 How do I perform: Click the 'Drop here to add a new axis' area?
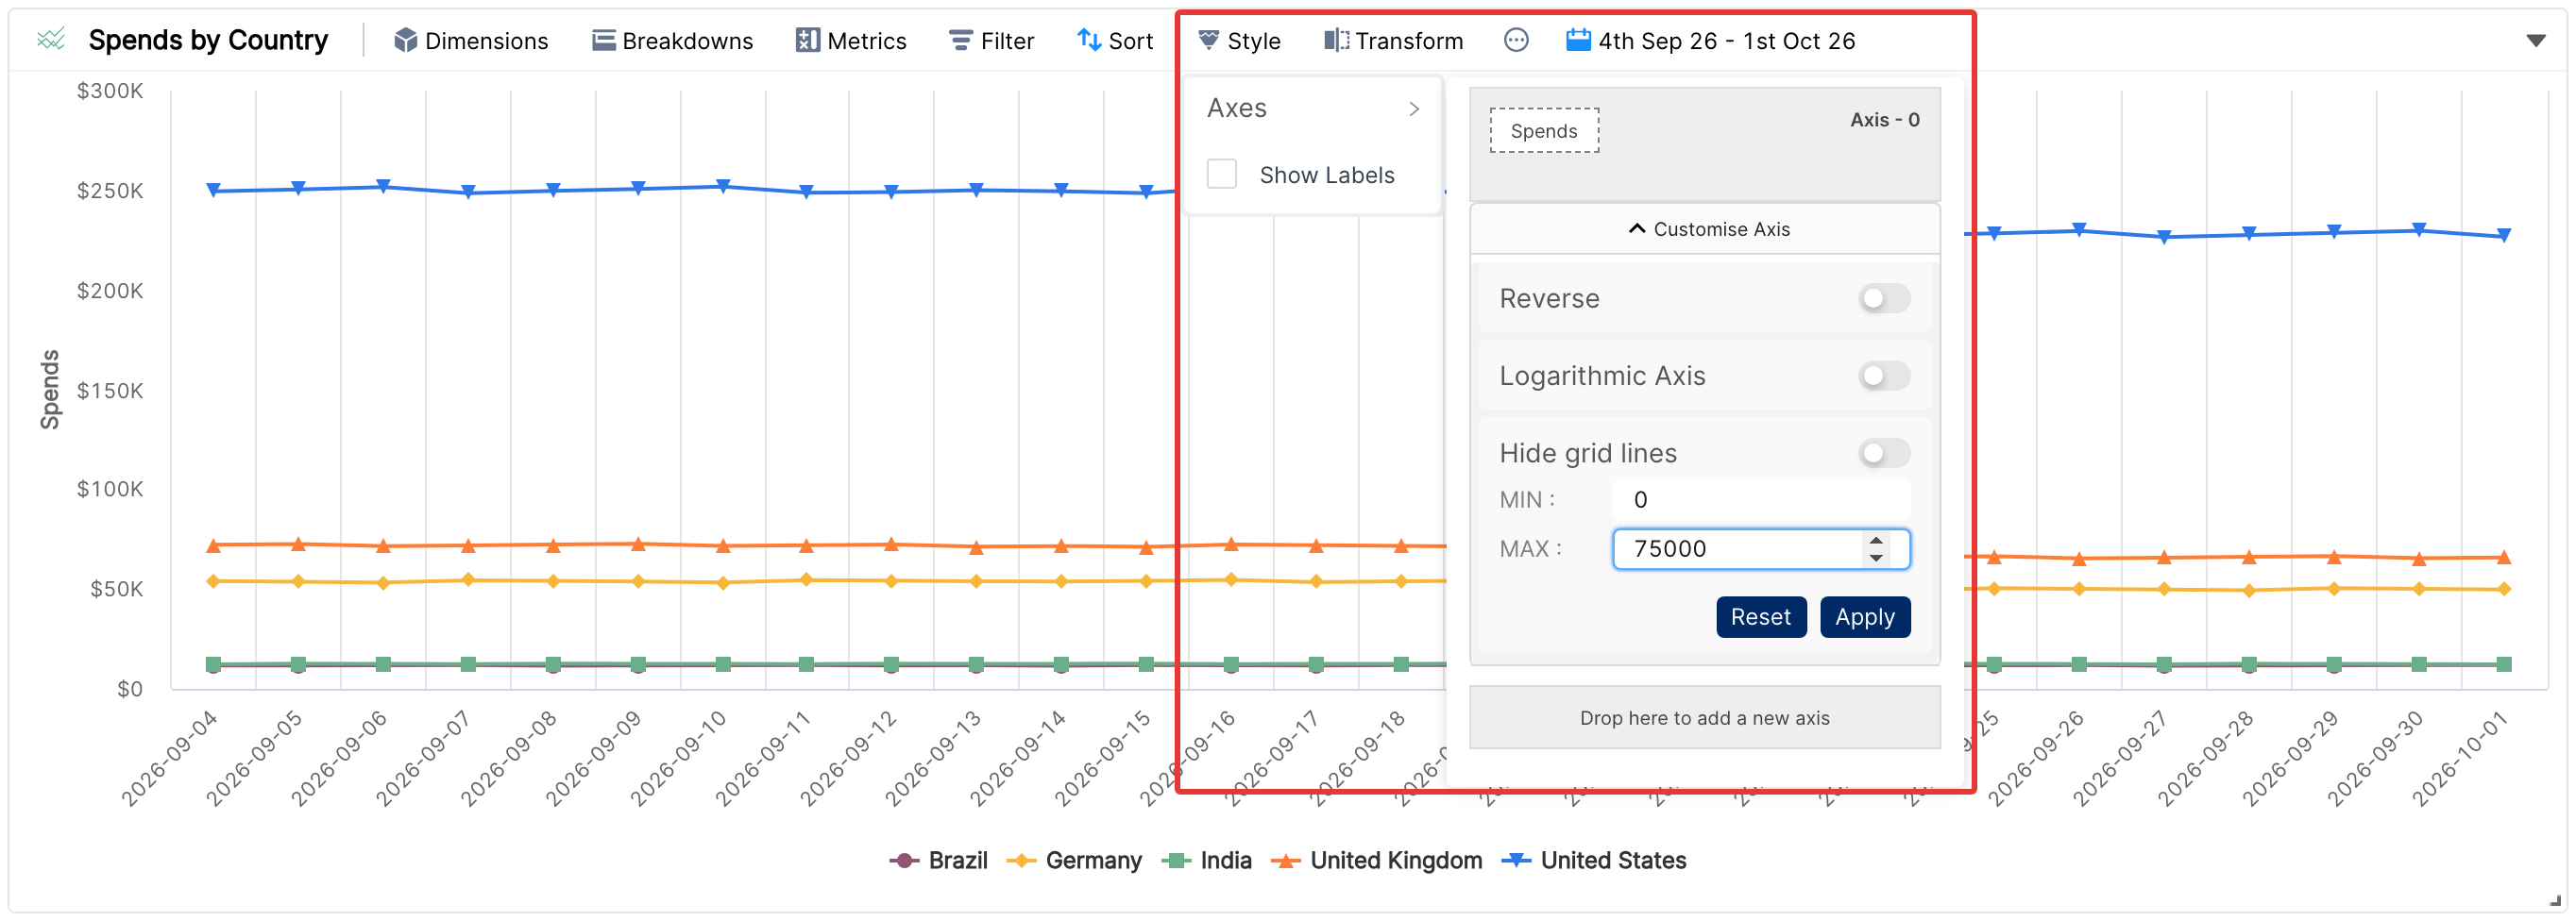click(x=1705, y=718)
